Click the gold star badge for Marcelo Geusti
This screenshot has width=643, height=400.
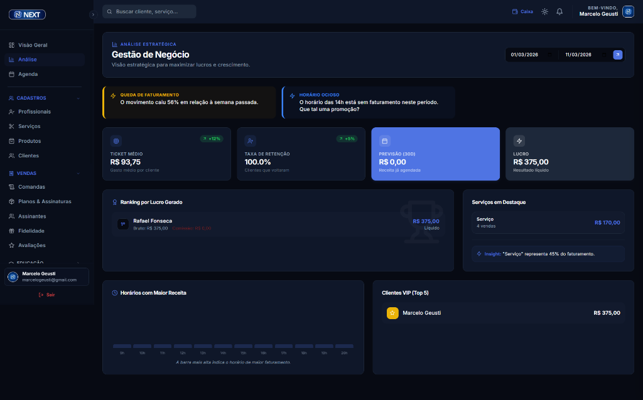(392, 313)
